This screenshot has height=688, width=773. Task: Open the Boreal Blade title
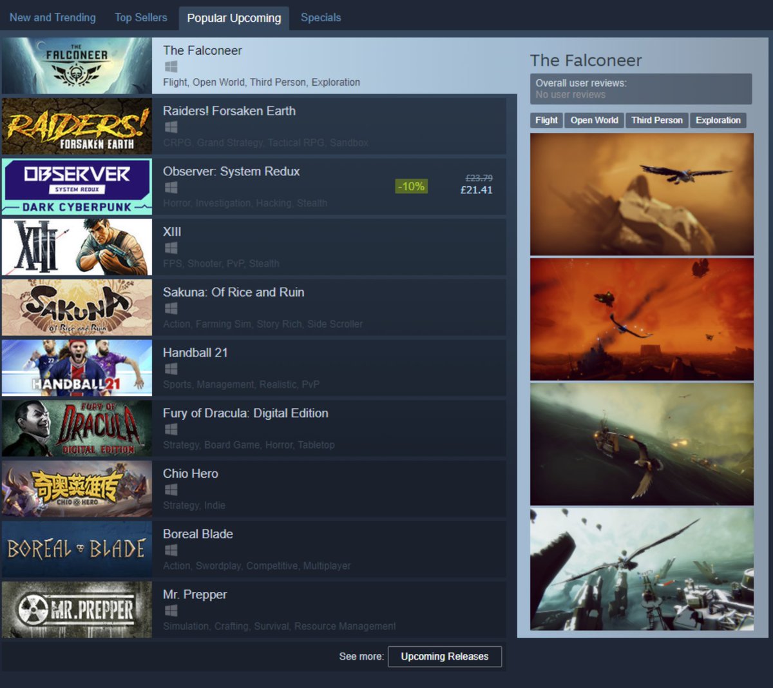coord(198,534)
